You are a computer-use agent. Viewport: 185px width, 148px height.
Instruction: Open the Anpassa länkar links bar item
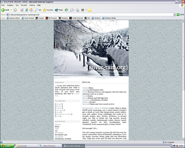tap(13, 18)
